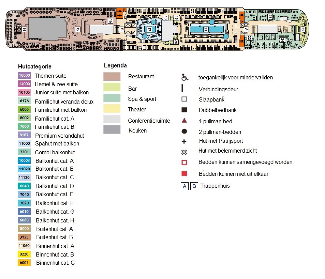Click the pool area numbered 21

[x=206, y=29]
